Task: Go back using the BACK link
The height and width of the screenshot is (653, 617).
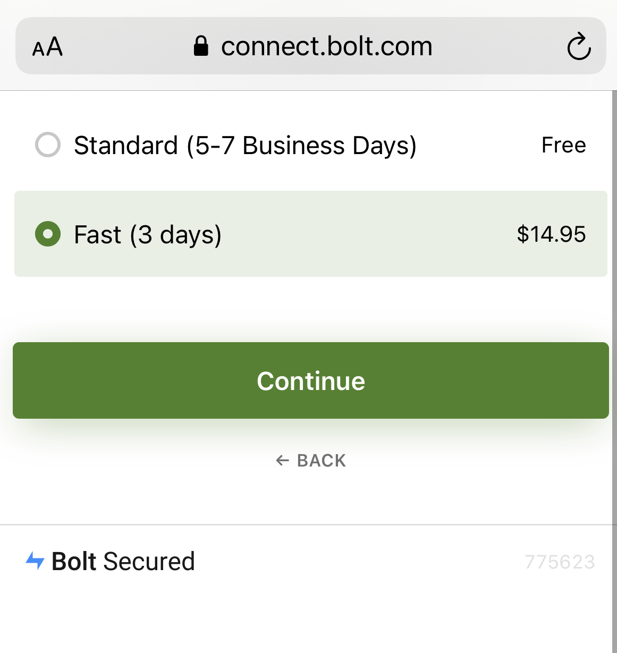Action: 321,461
